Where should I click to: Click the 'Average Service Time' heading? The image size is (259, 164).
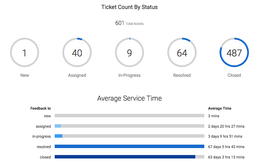[x=129, y=99]
